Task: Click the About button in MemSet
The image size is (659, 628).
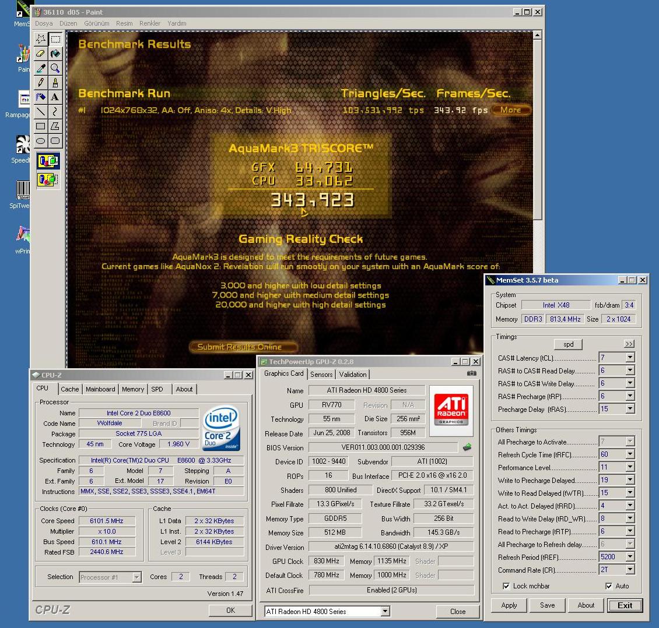Action: pyautogui.click(x=586, y=605)
